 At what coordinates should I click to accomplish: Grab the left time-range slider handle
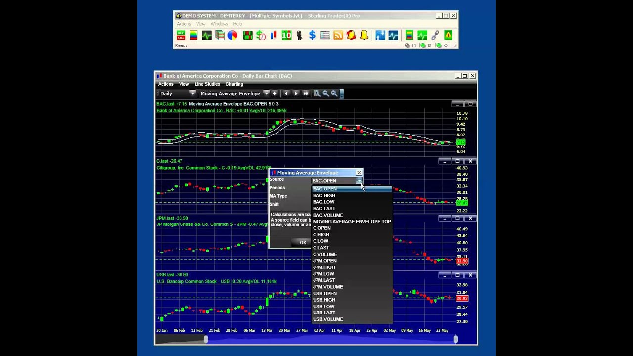click(206, 339)
